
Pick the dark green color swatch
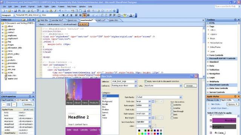tap(145, 130)
